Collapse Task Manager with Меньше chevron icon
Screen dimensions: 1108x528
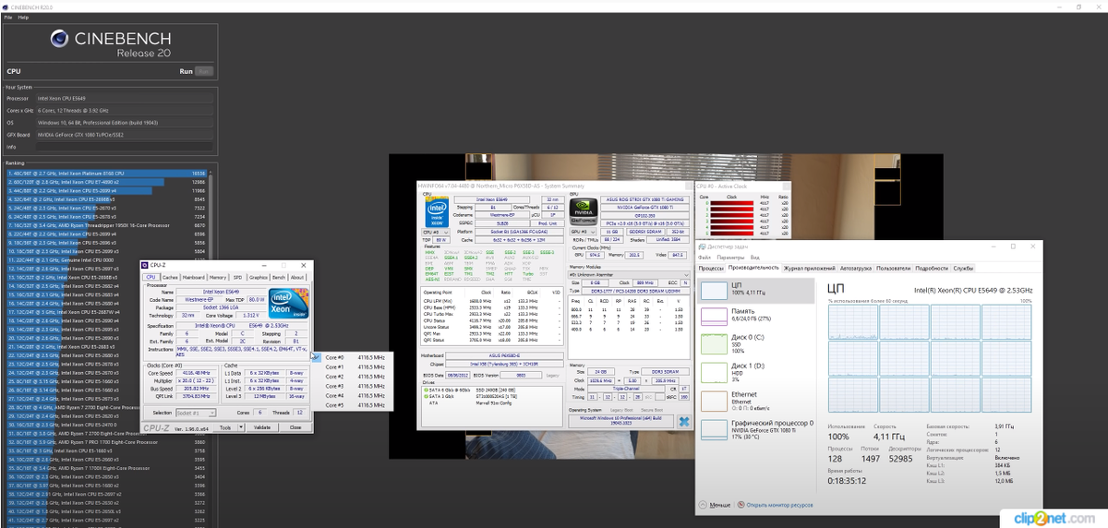click(705, 506)
